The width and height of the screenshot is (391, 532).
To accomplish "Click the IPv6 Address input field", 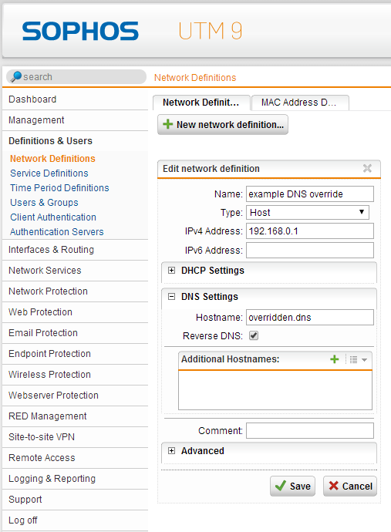I will tap(310, 250).
